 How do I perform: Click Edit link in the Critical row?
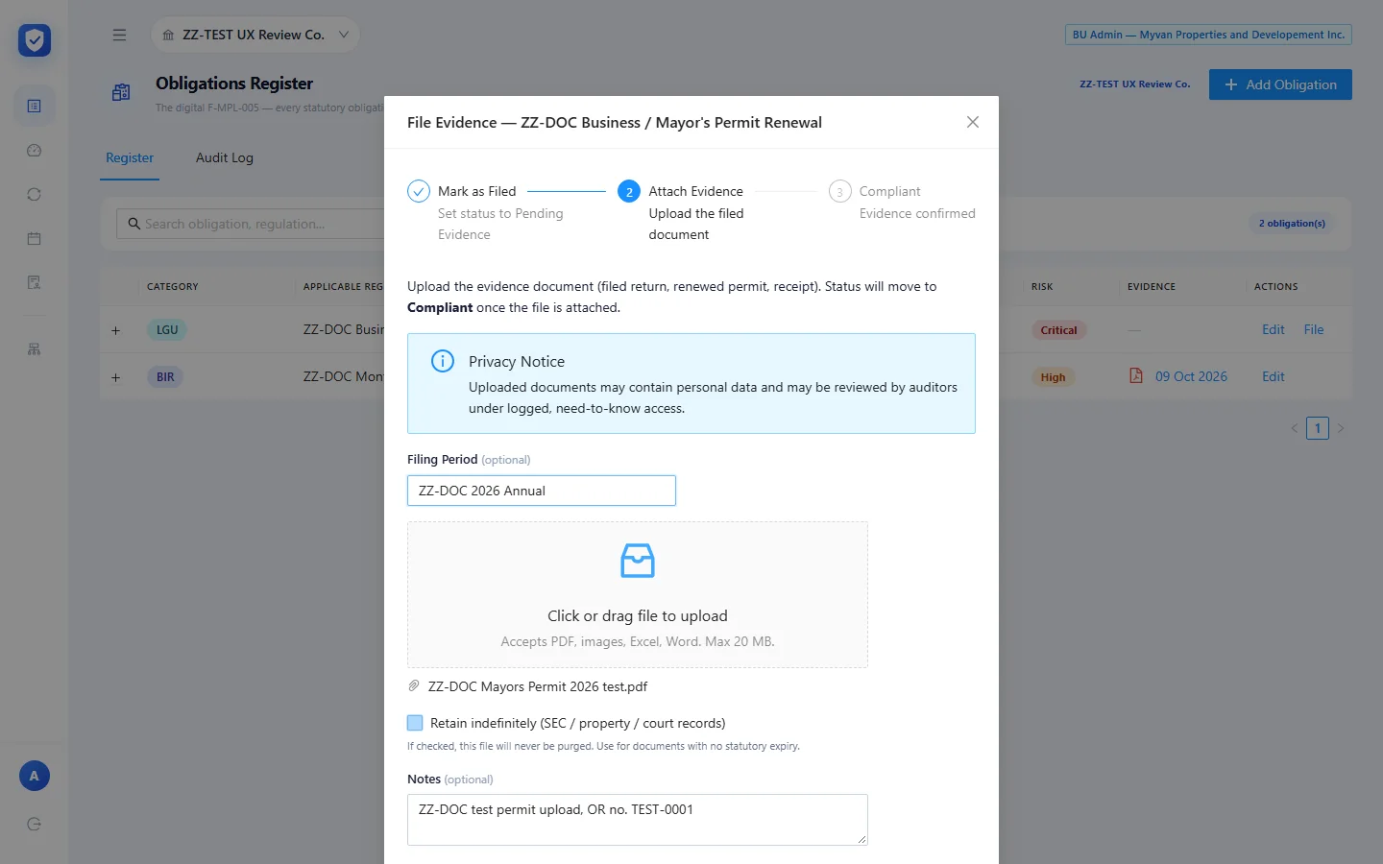tap(1274, 329)
